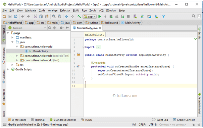The height and width of the screenshot is (128, 203).
Task: Hide the Project panel with hide icon
Action: pyautogui.click(x=67, y=28)
